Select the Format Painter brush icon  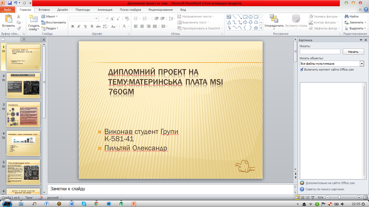point(19,28)
